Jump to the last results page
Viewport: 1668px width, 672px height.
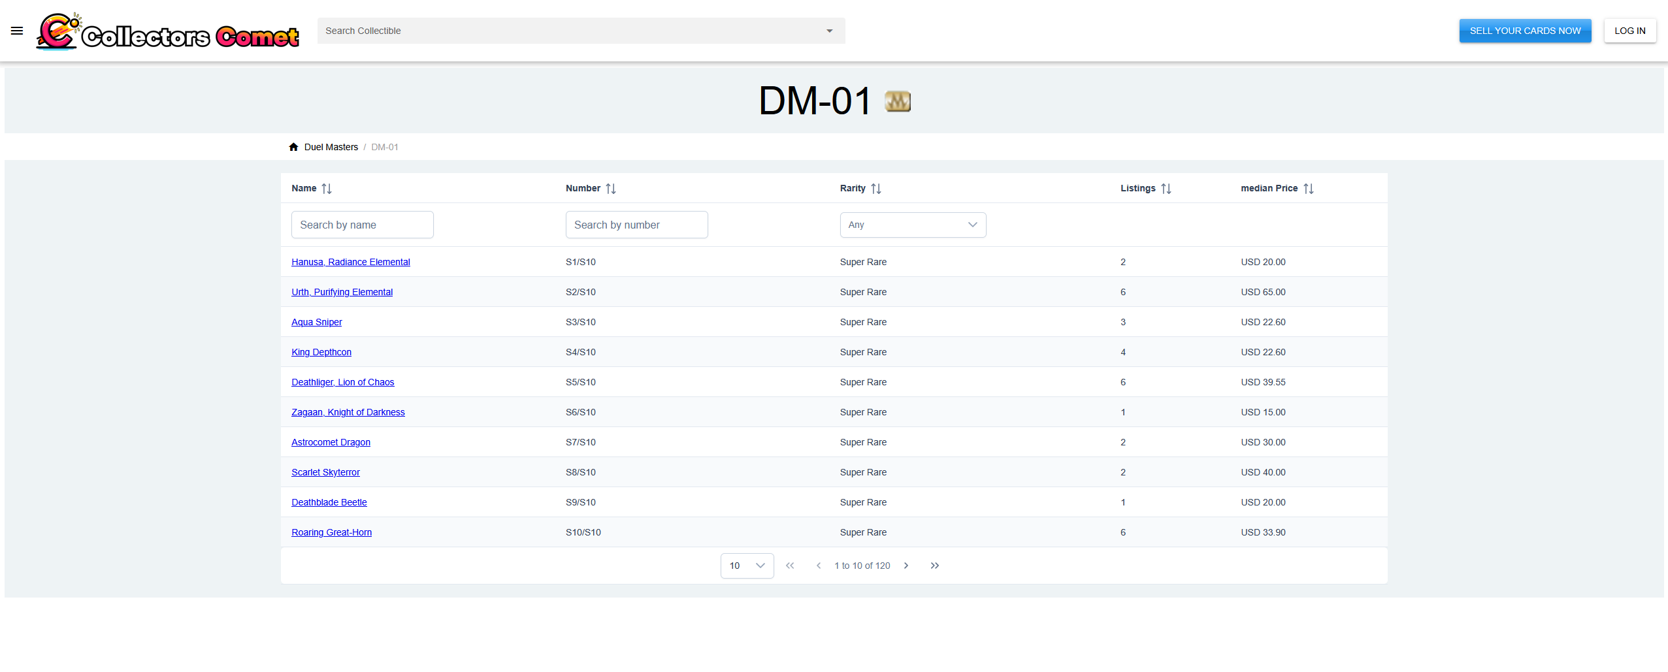(935, 566)
